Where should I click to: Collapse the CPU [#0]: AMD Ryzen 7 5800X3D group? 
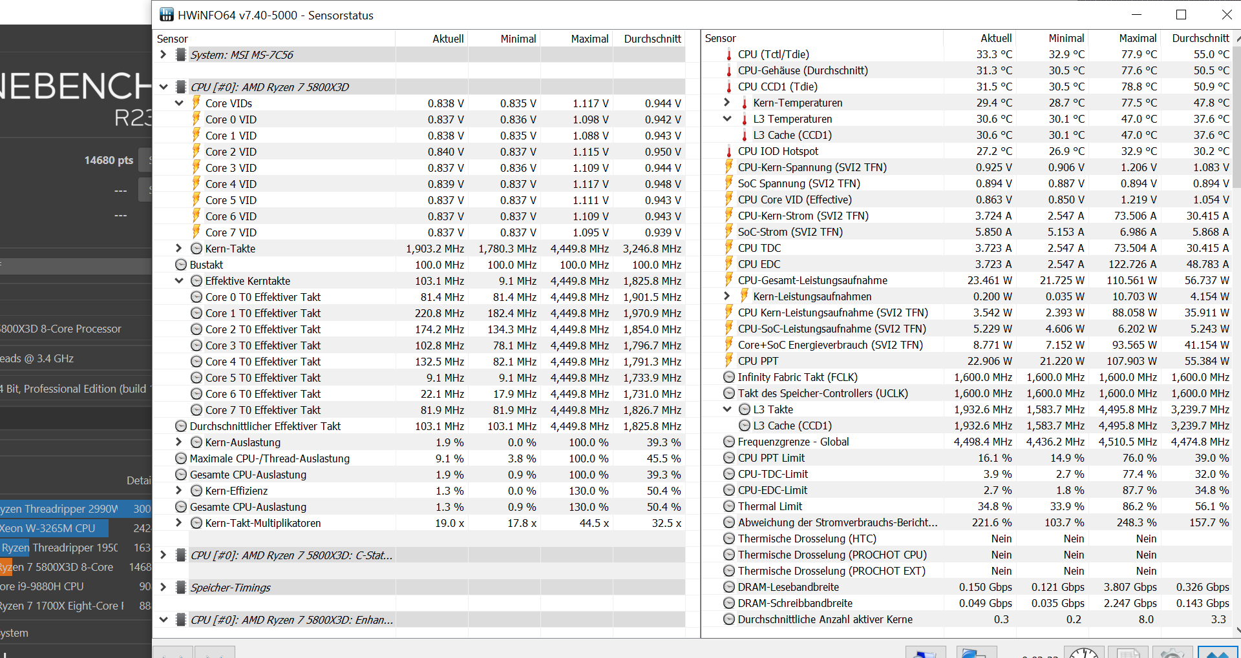(x=164, y=87)
